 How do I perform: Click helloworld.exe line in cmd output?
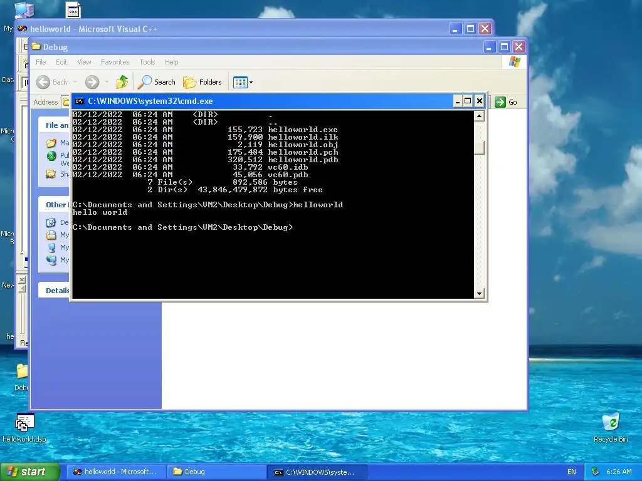[205, 130]
